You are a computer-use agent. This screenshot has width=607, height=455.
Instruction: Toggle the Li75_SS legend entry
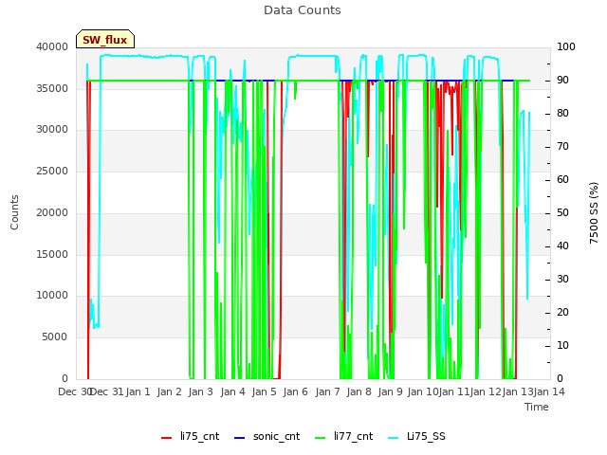(416, 436)
